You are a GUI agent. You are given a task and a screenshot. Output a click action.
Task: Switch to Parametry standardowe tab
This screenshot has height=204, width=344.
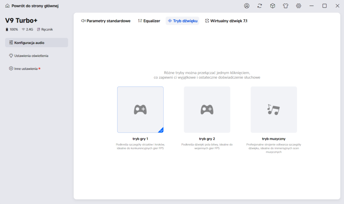coord(106,21)
